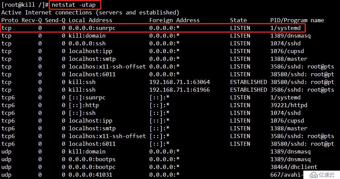Image resolution: width=340 pixels, height=179 pixels.
Task: Select localhost:ipp in the tcp6 row
Action: click(90, 121)
